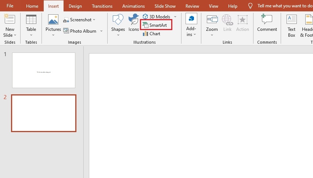Expand the Pictures dropdown arrow
Viewport: 313px width, 178px height.
[x=53, y=35]
